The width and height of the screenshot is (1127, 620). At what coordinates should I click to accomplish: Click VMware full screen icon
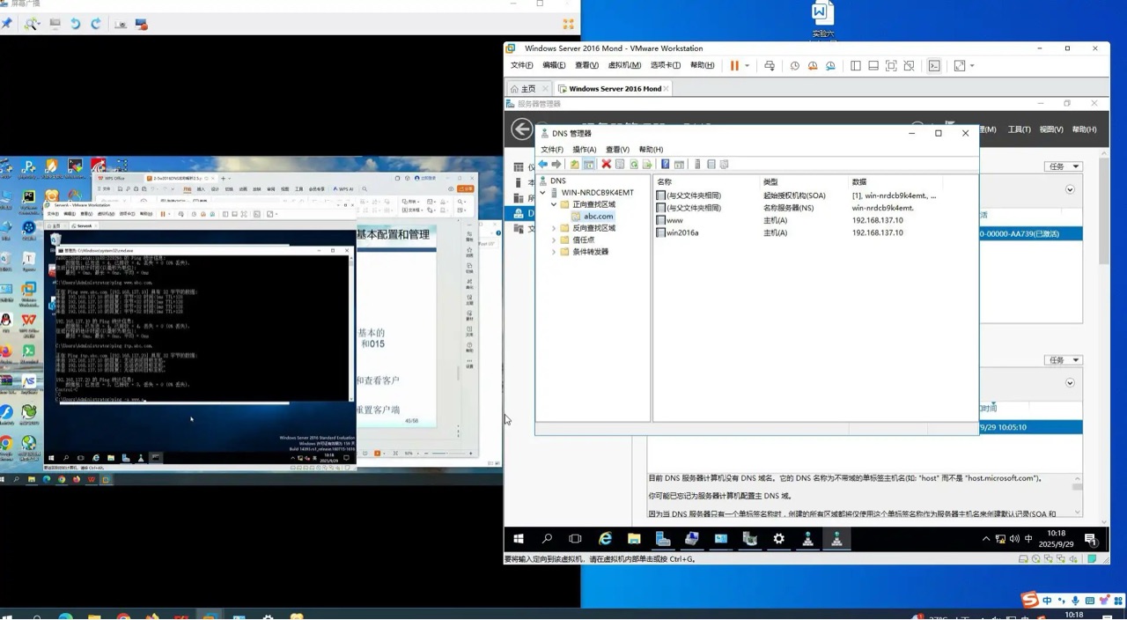(x=891, y=66)
